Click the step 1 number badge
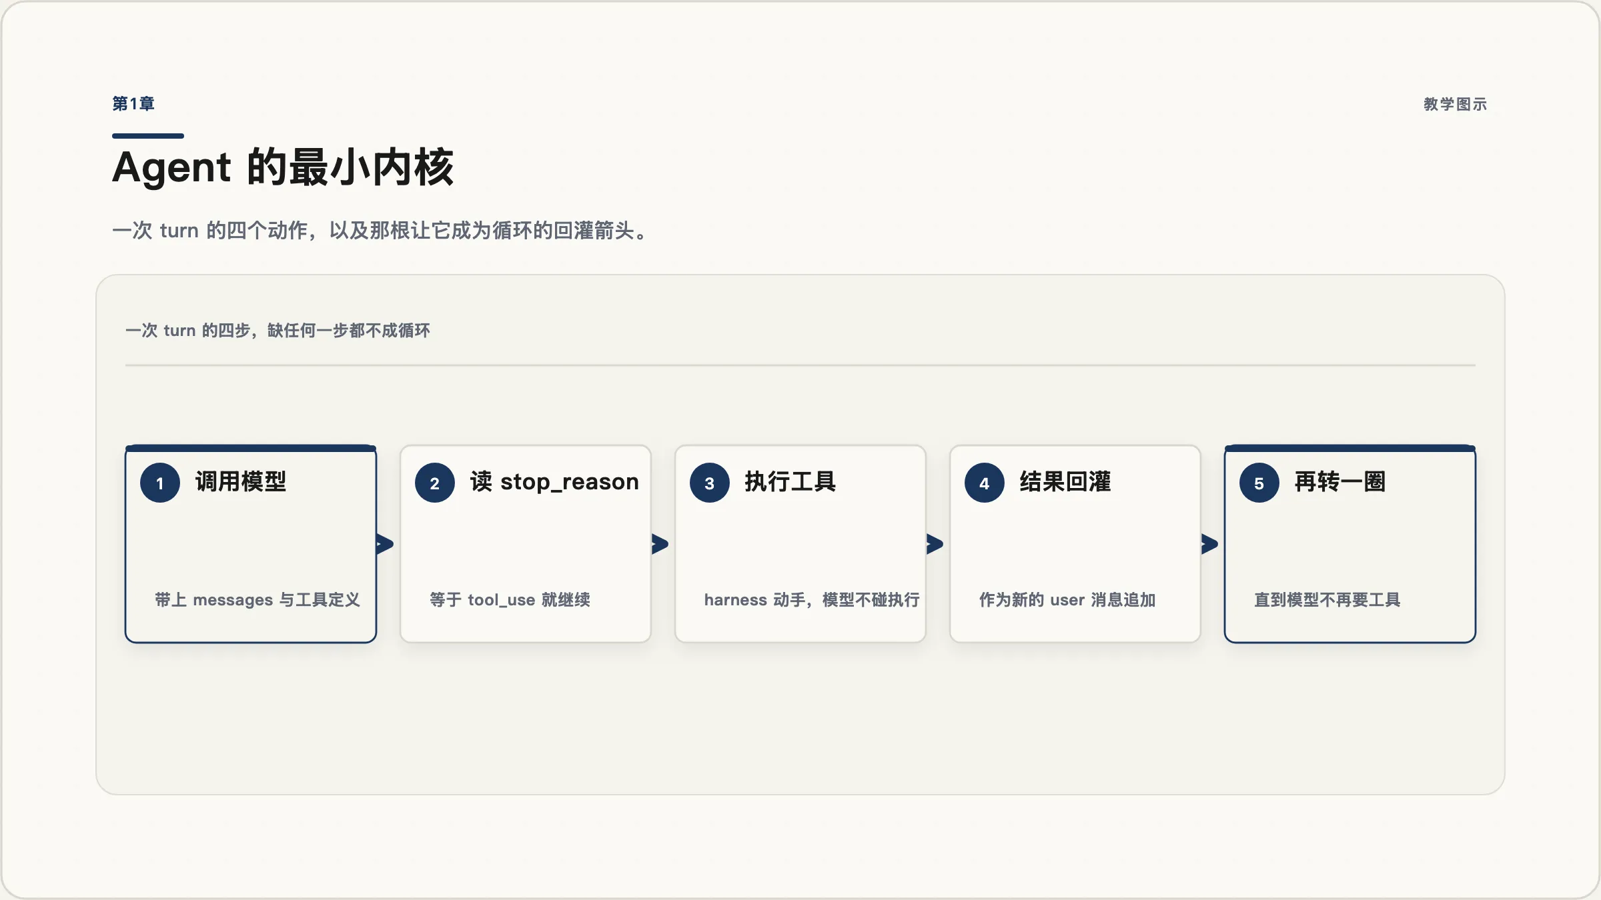Image resolution: width=1601 pixels, height=900 pixels. 160,483
